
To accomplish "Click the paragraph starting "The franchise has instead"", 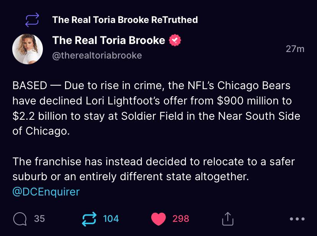I will click(154, 169).
